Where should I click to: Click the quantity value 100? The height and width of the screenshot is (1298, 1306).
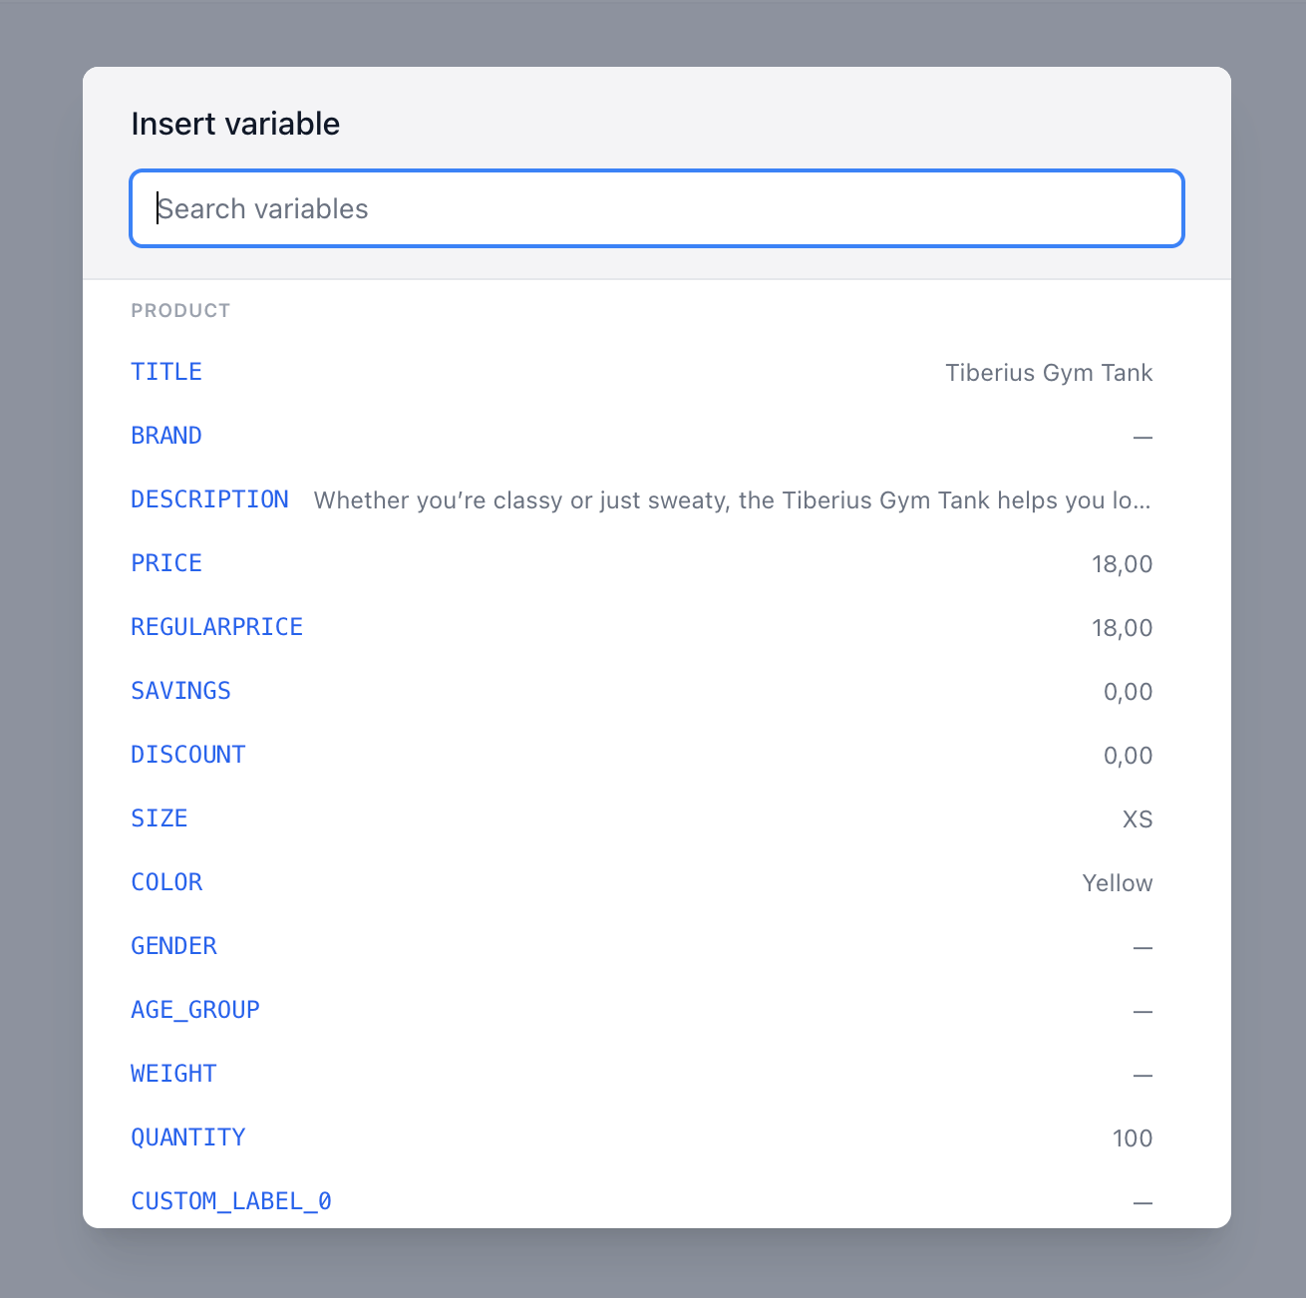1133,1138
